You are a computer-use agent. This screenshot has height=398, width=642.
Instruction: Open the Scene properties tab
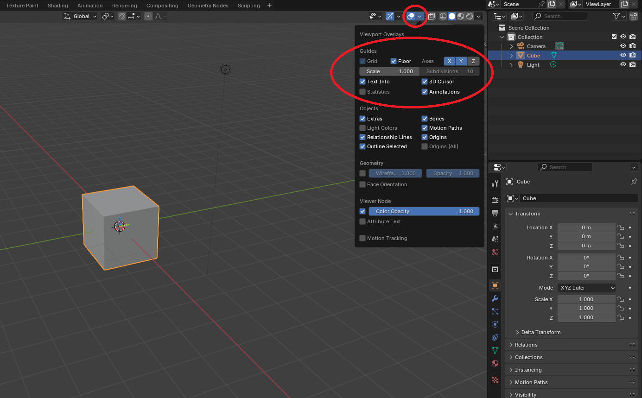click(495, 239)
